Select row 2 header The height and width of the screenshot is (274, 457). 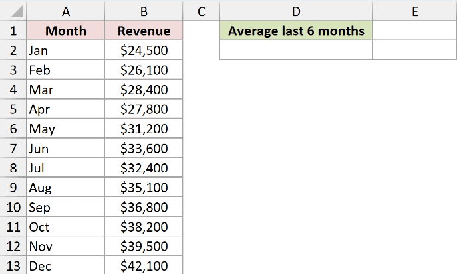(13, 50)
